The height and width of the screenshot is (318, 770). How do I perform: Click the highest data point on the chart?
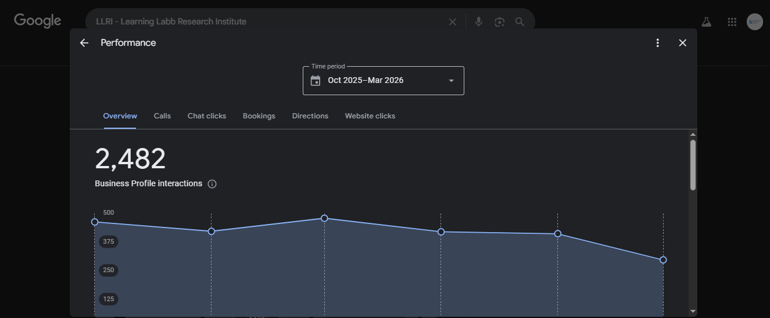324,218
